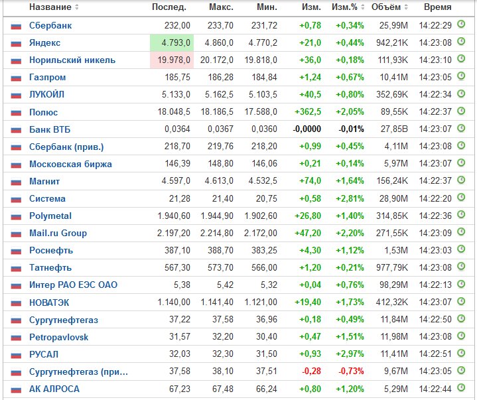
Task: Click the clock icon in Норильский никель row
Action: coord(461,59)
